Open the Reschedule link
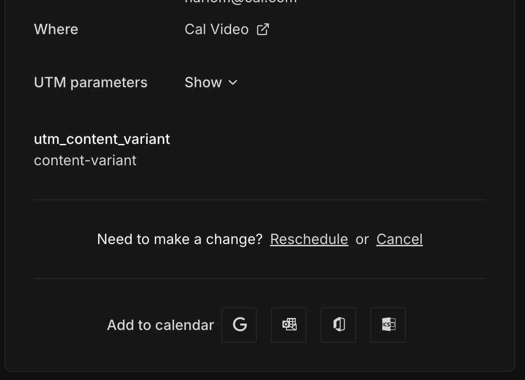The height and width of the screenshot is (380, 525). [x=309, y=239]
